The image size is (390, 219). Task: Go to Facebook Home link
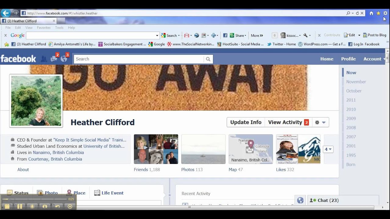pyautogui.click(x=327, y=59)
